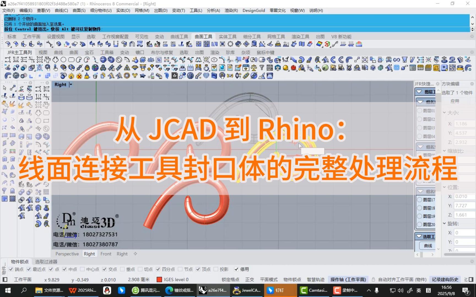
Task: Click the 曲线 button in selection panel
Action: 428,246
